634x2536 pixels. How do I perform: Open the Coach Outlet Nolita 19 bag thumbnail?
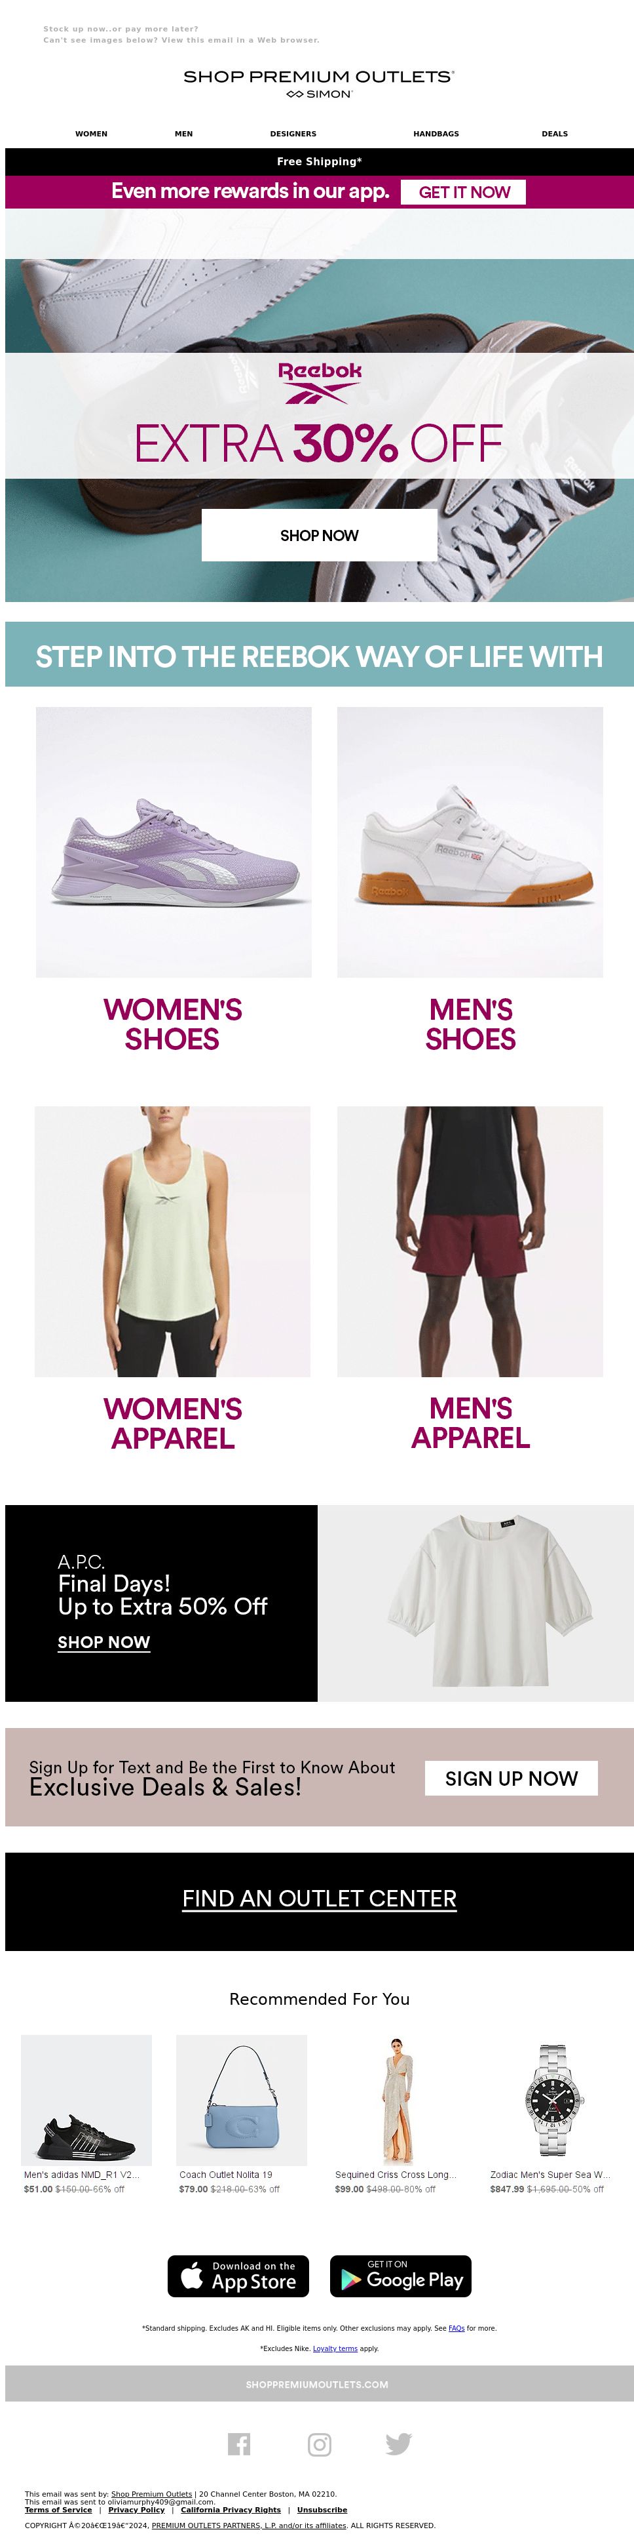[242, 2100]
